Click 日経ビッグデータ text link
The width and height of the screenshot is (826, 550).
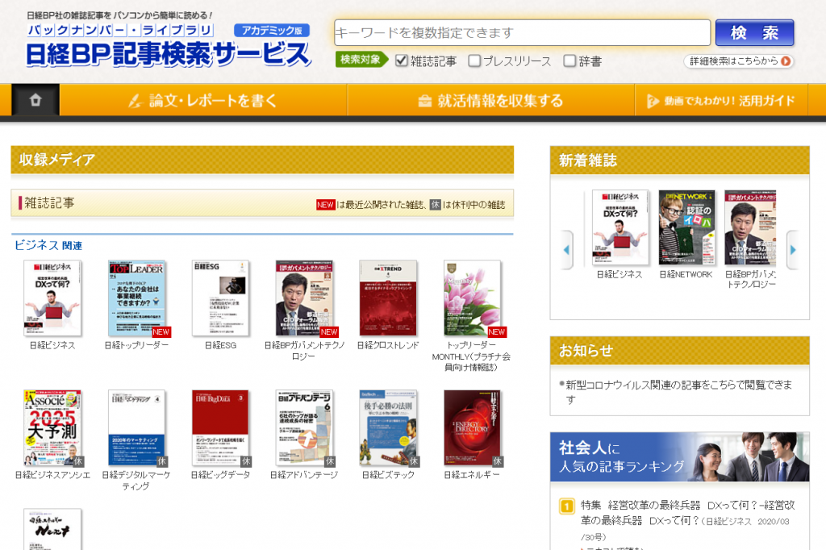[220, 475]
